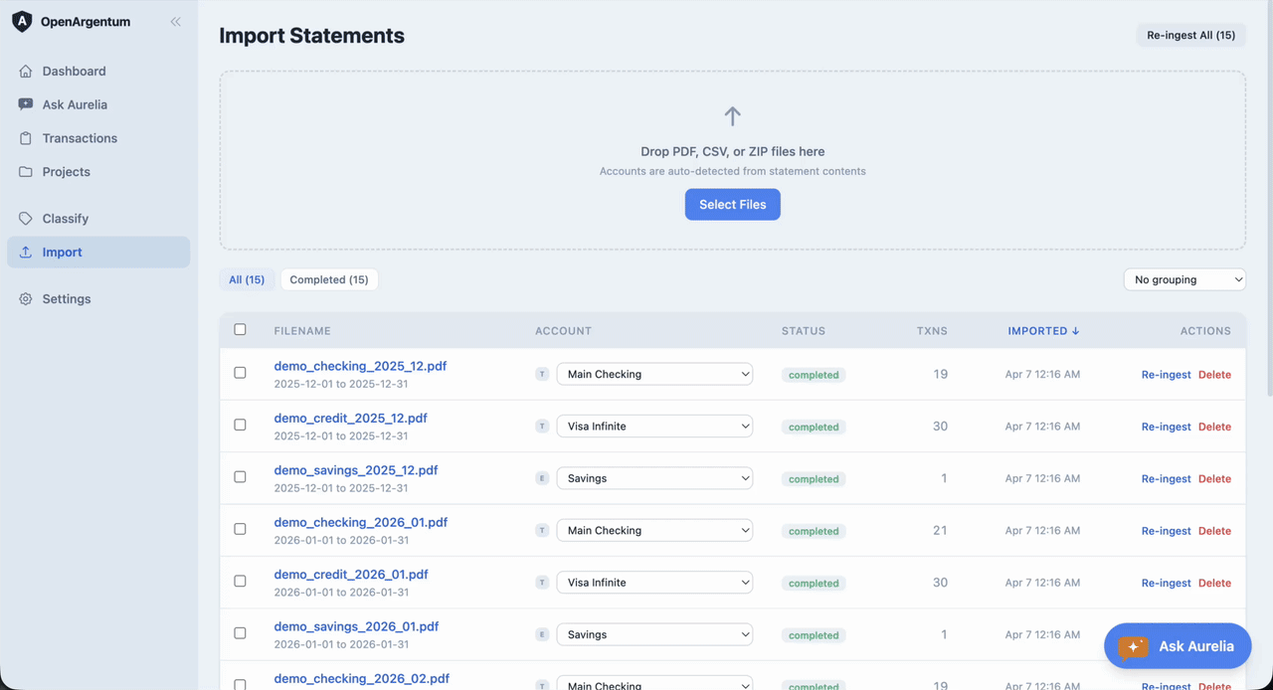Click the Select Files button
Viewport: 1273px width, 690px height.
tap(733, 205)
